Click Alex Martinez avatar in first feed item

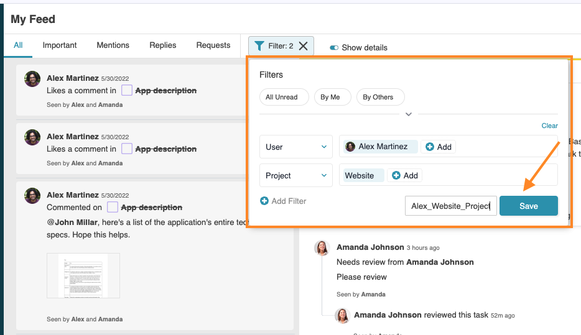[x=32, y=79]
